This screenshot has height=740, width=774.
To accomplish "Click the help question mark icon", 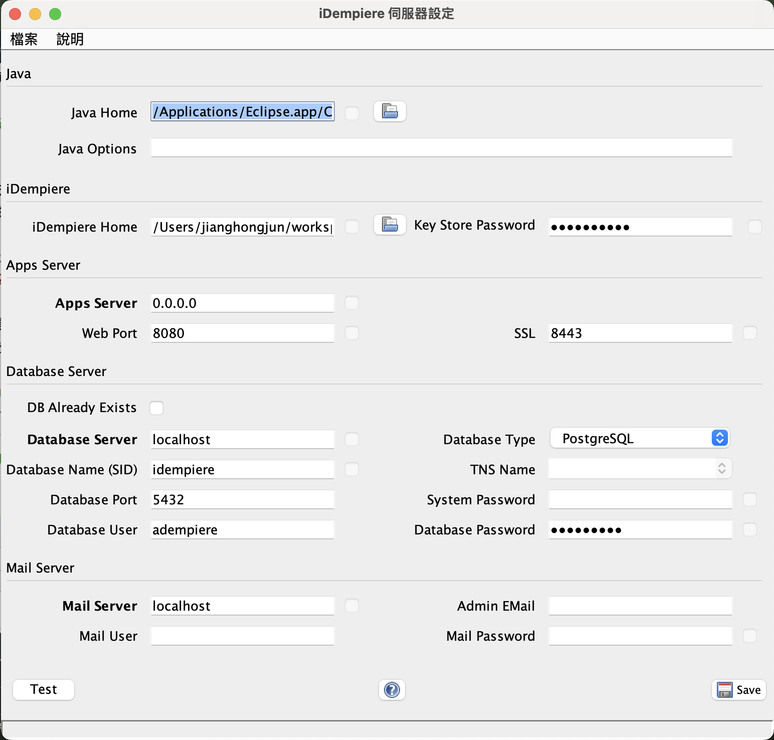I will coord(392,690).
